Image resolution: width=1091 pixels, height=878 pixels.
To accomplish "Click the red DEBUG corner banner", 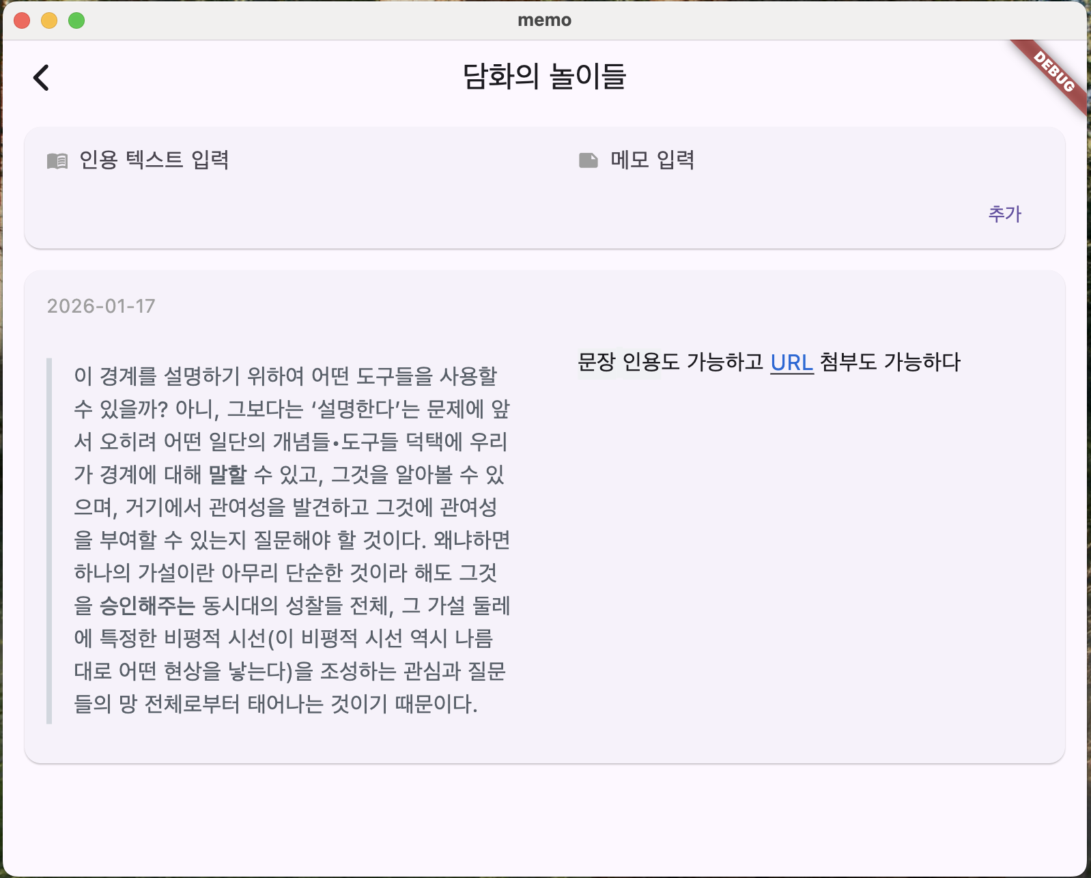I will [x=1054, y=72].
